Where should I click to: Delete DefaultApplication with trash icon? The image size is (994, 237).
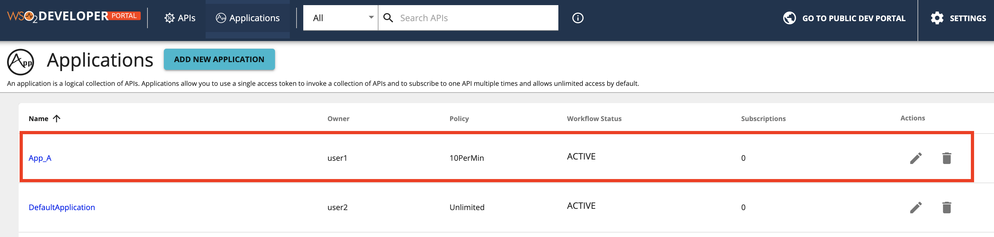tap(946, 208)
